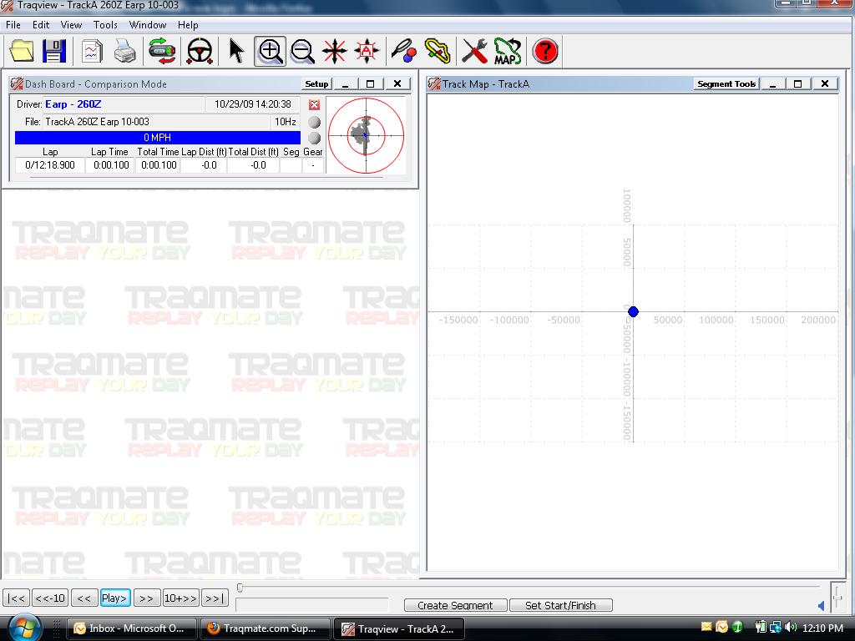This screenshot has height=641, width=855.
Task: Click the Set Start/Finish button
Action: 560,606
